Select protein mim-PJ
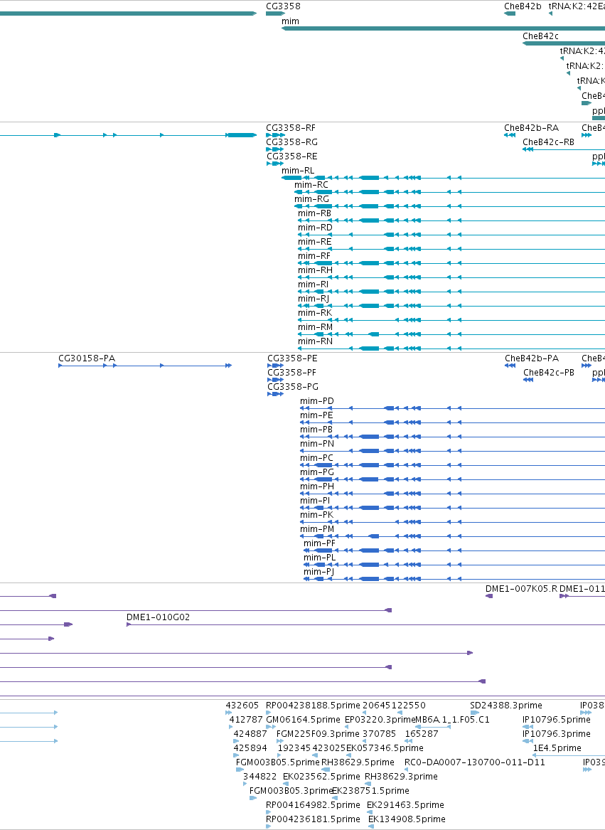Screen dimensions: 605x830 (x=318, y=573)
